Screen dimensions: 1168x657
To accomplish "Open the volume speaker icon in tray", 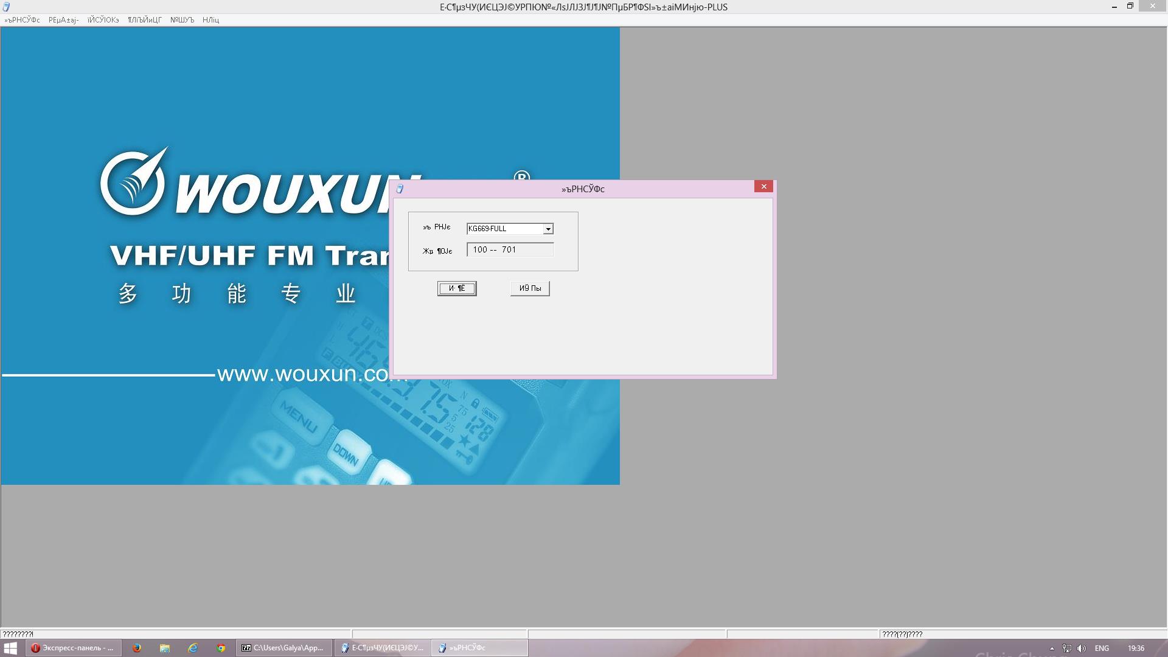I will [x=1082, y=648].
